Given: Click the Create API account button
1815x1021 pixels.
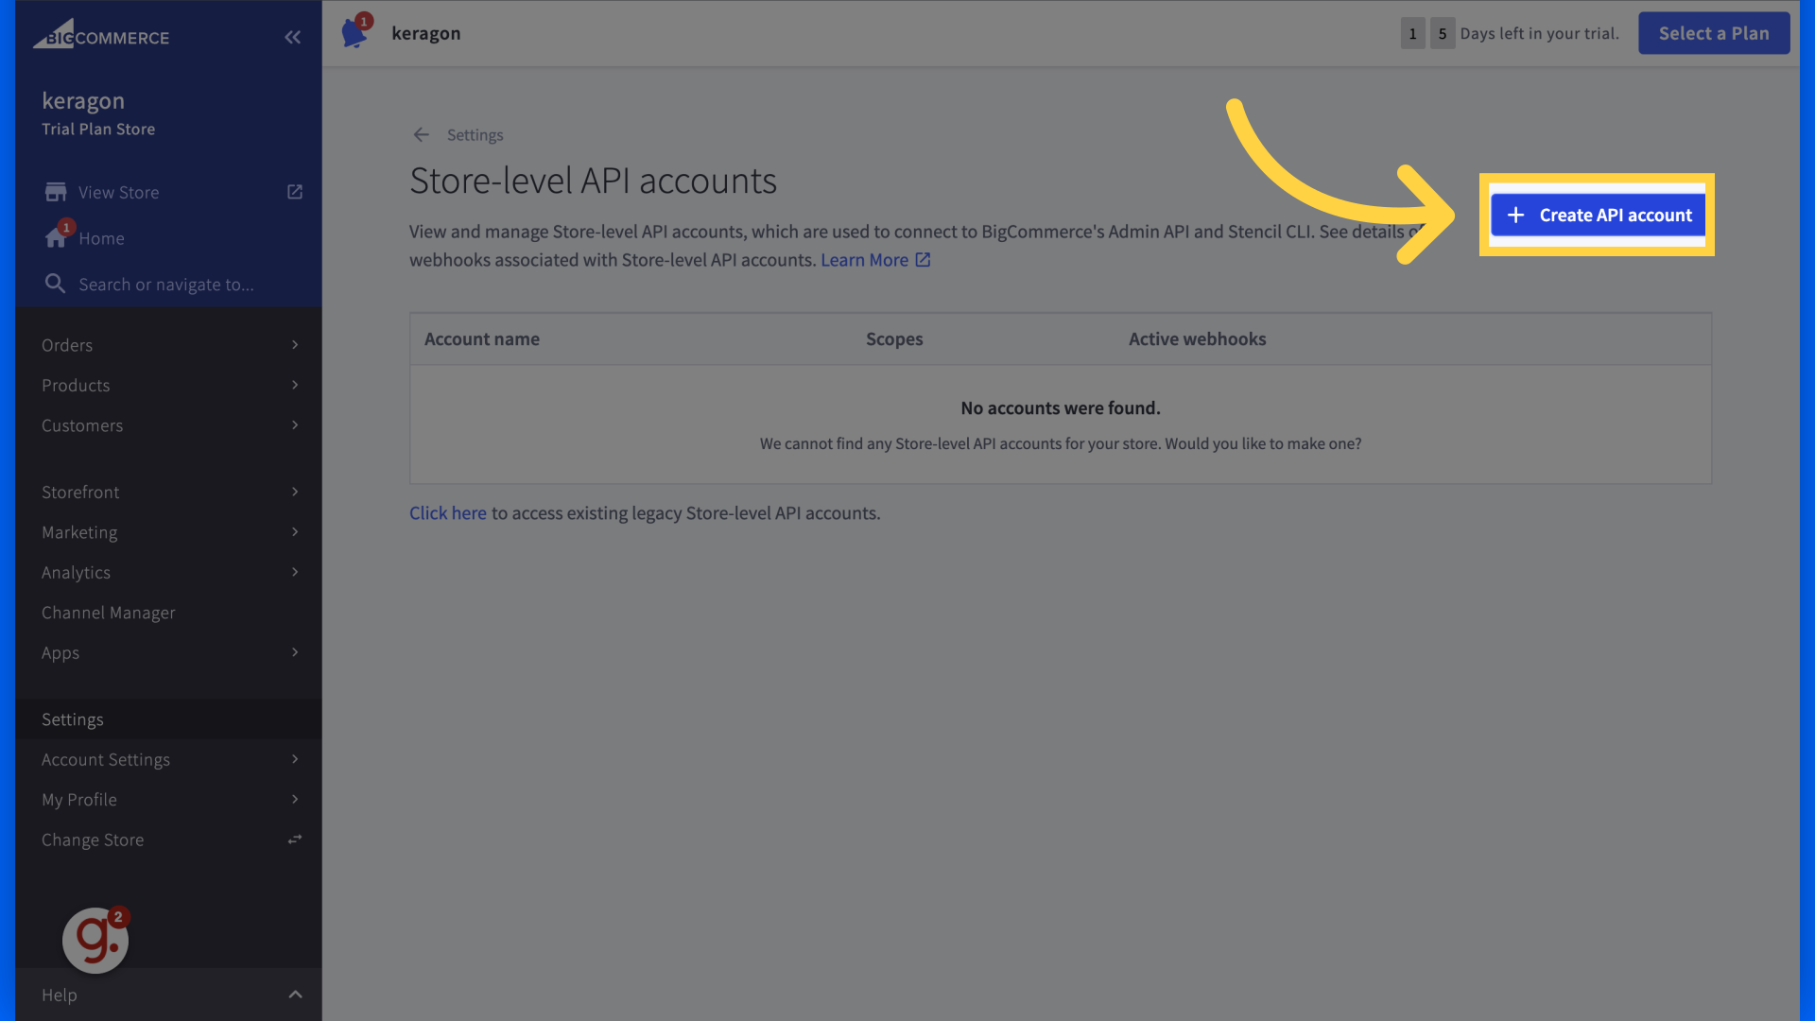Looking at the screenshot, I should point(1598,215).
